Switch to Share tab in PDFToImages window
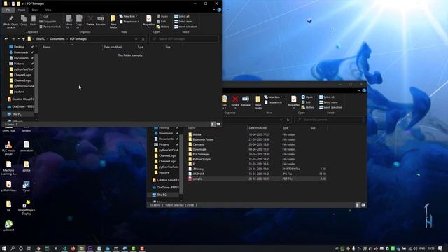The width and height of the screenshot is (448, 252). (x=35, y=10)
